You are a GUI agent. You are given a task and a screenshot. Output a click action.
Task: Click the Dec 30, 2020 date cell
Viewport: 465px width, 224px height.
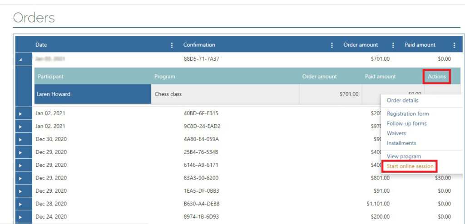(x=51, y=139)
